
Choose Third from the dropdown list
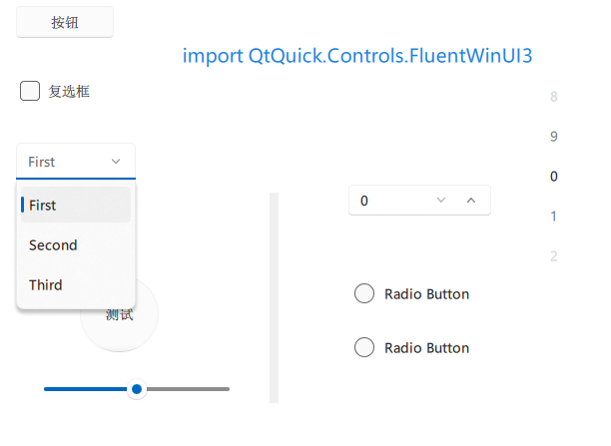click(x=76, y=284)
